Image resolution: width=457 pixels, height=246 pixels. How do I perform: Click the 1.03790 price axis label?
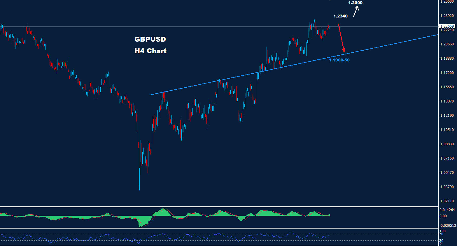[x=447, y=187]
